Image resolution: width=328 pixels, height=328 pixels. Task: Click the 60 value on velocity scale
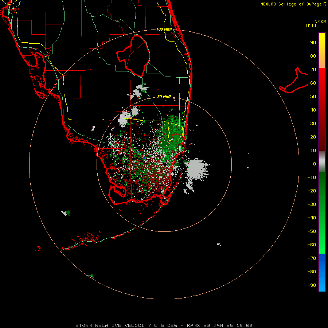(313, 83)
